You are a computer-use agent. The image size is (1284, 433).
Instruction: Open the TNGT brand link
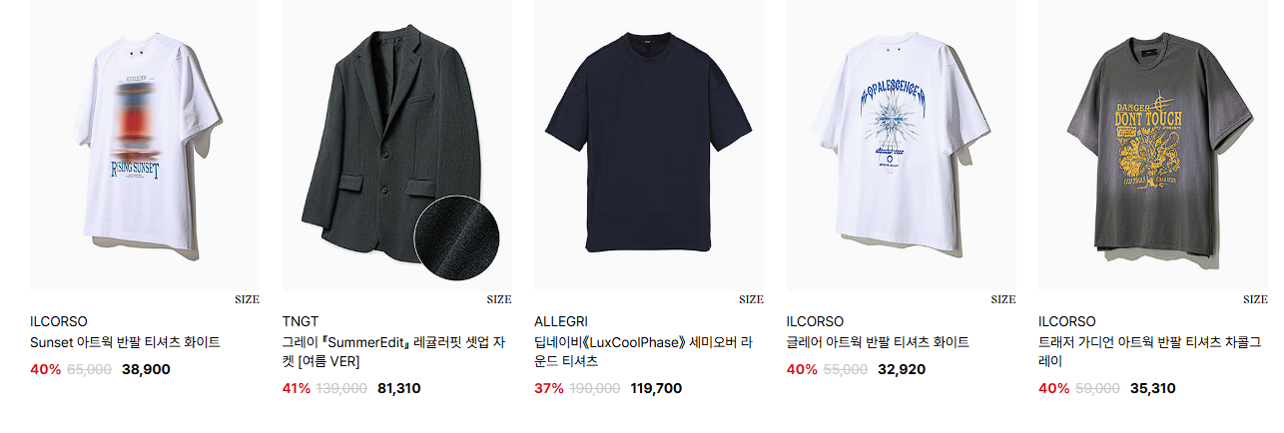pyautogui.click(x=301, y=321)
